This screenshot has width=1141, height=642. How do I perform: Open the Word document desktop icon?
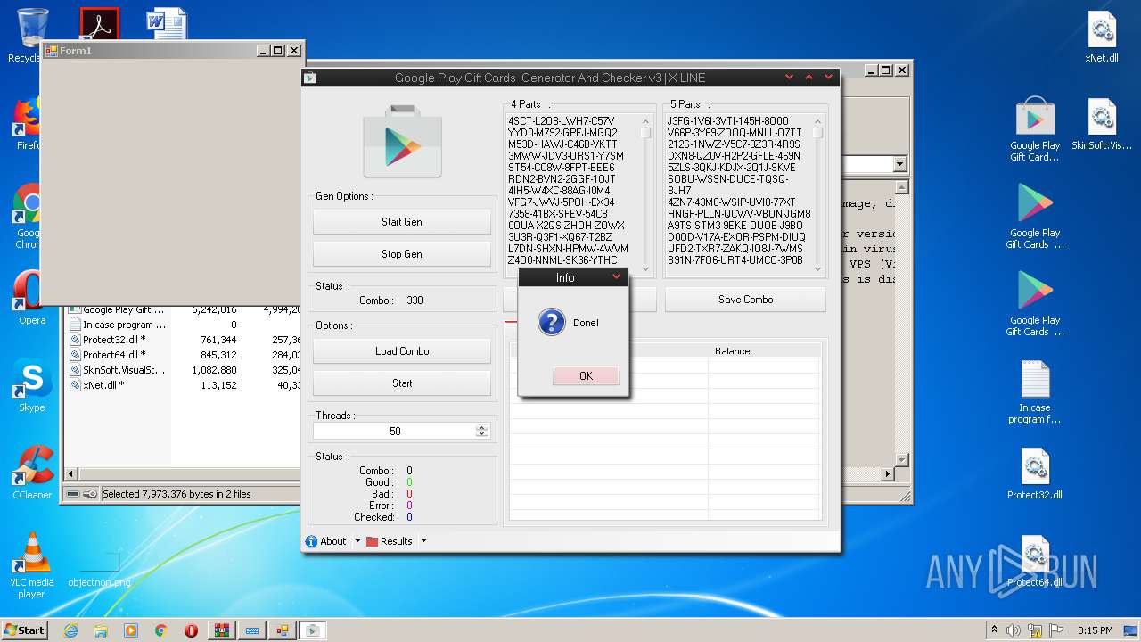click(x=167, y=23)
